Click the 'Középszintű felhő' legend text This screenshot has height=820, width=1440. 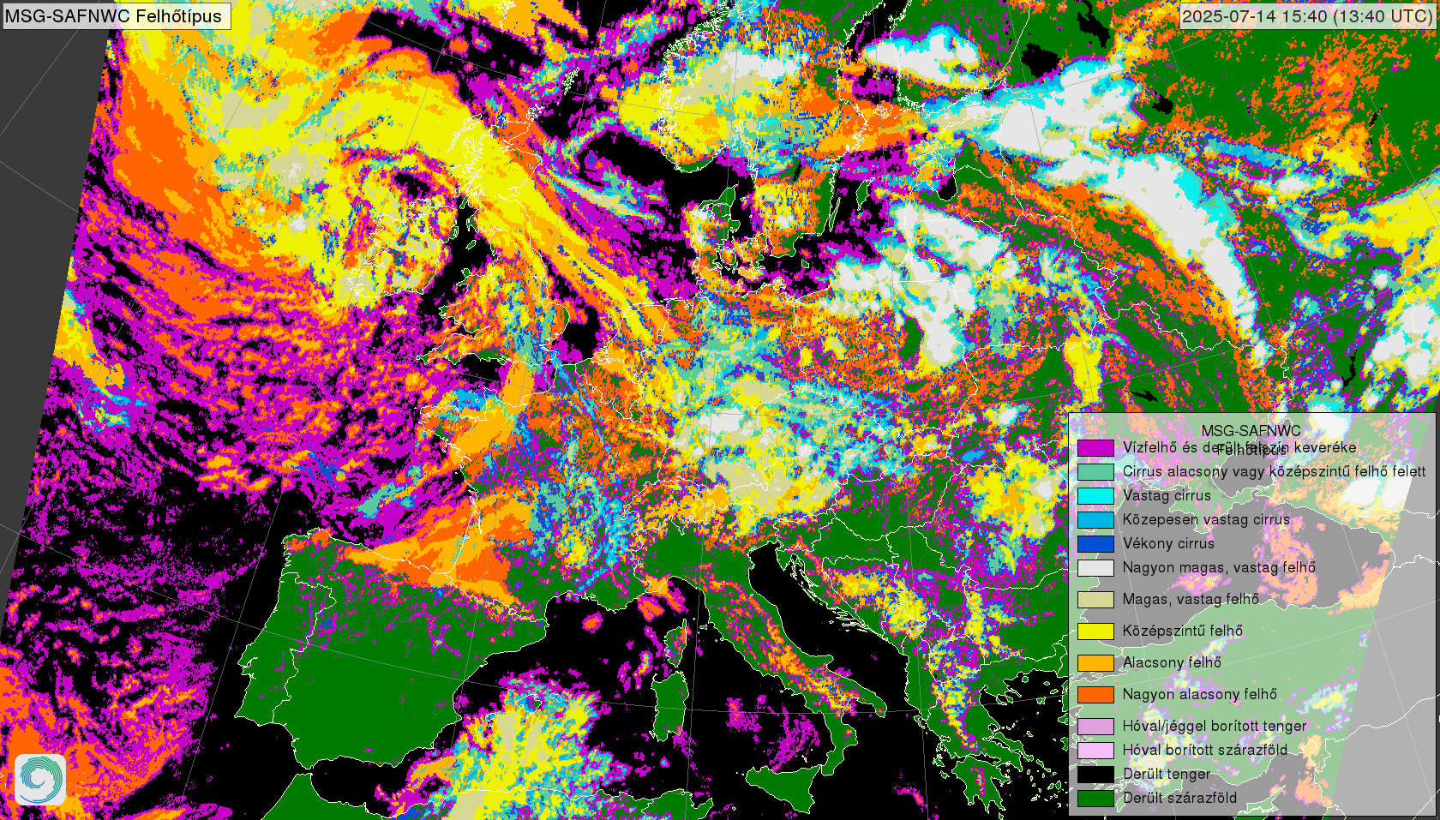tap(1183, 631)
